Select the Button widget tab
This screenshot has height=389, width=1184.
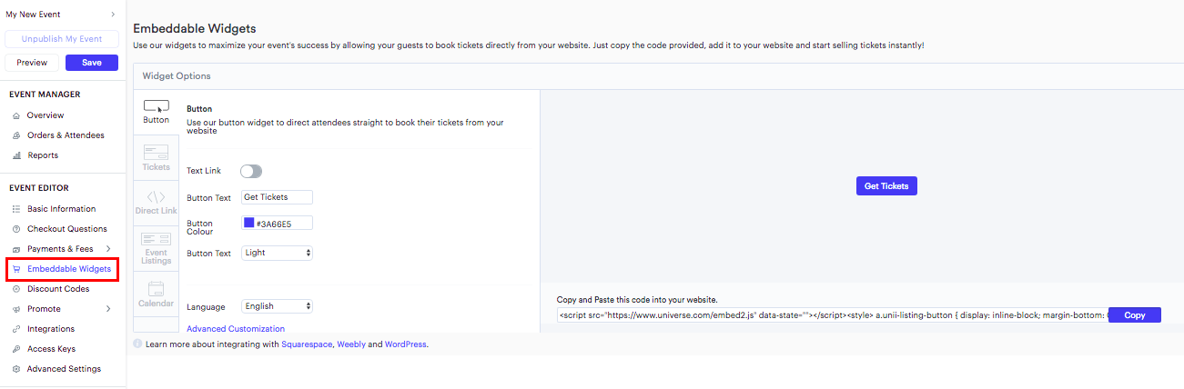pyautogui.click(x=156, y=112)
